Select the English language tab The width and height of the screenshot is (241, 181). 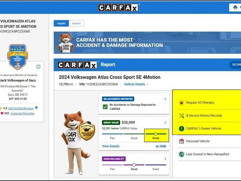click(61, 23)
